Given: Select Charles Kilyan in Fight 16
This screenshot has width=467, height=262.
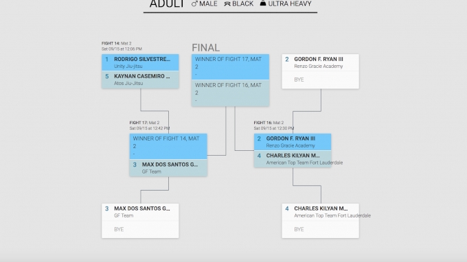Looking at the screenshot, I should pyautogui.click(x=293, y=159).
